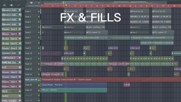The image size is (181, 102).
Task: Click small square button above track headers
Action: (23, 8)
